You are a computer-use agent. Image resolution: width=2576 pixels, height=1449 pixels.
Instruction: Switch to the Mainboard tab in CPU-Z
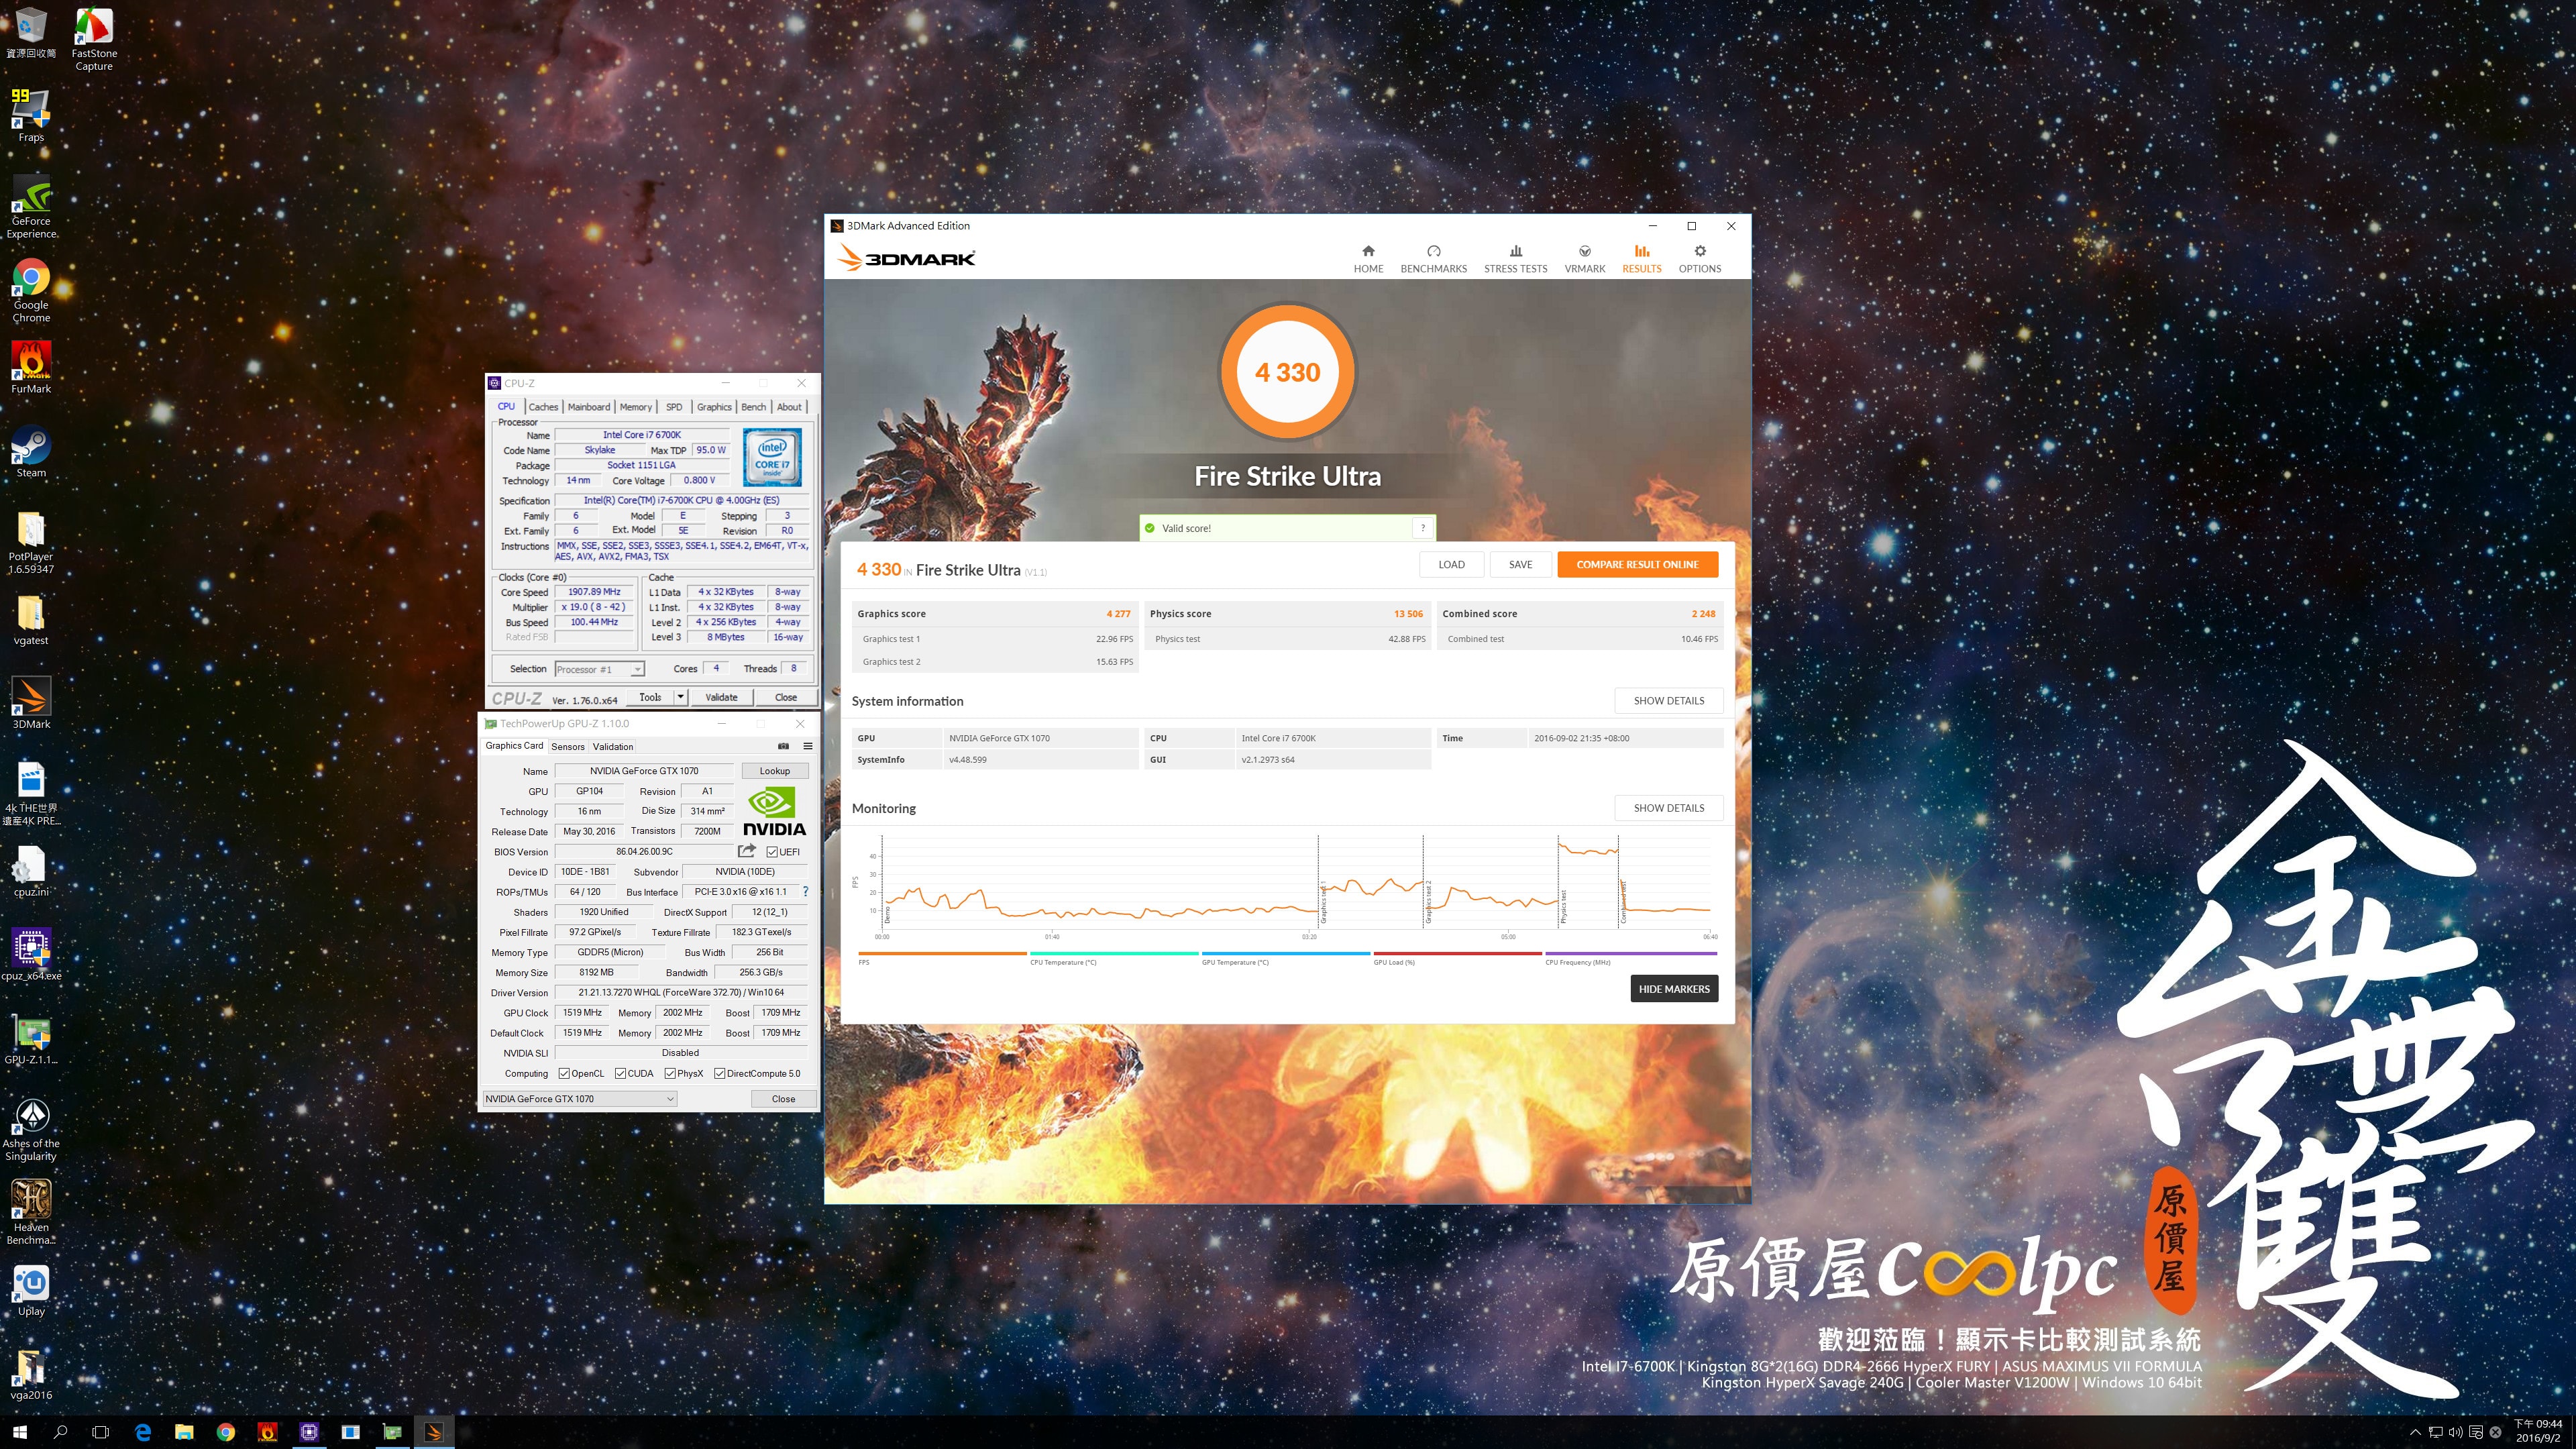point(589,407)
